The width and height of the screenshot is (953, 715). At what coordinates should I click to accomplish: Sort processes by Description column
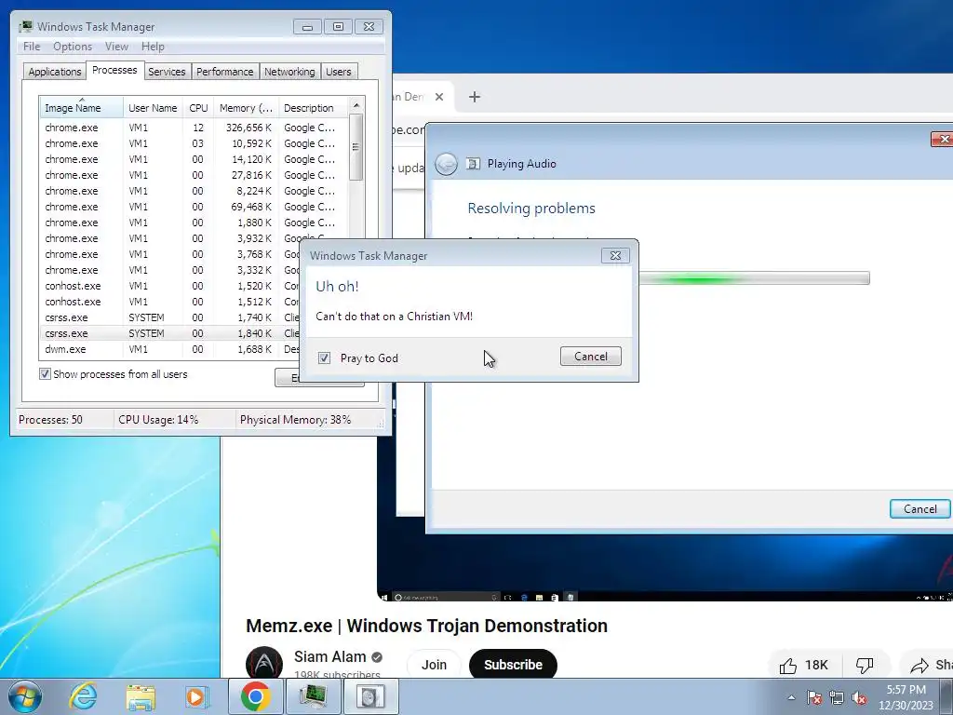coord(314,108)
